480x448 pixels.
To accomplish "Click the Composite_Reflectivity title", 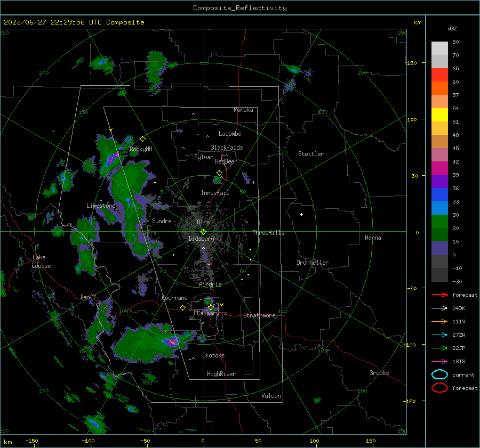I will (239, 8).
